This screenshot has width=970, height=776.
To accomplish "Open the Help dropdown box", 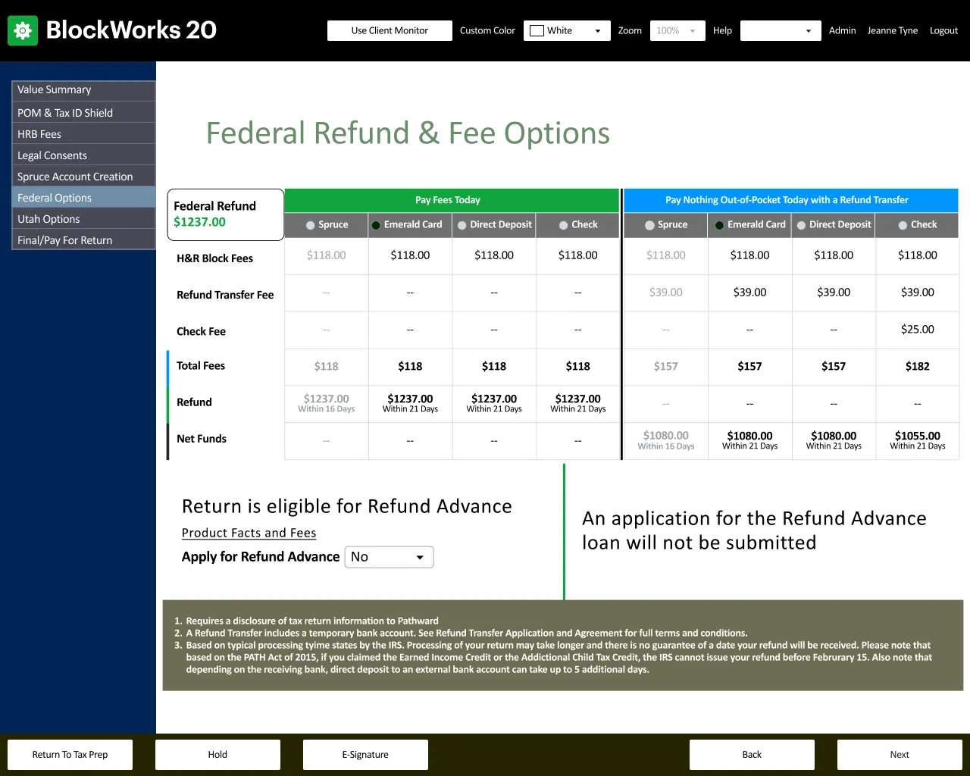I will [780, 31].
